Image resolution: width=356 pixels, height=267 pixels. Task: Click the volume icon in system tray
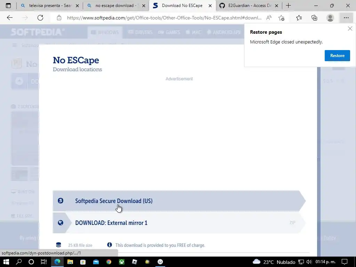pyautogui.click(x=309, y=262)
